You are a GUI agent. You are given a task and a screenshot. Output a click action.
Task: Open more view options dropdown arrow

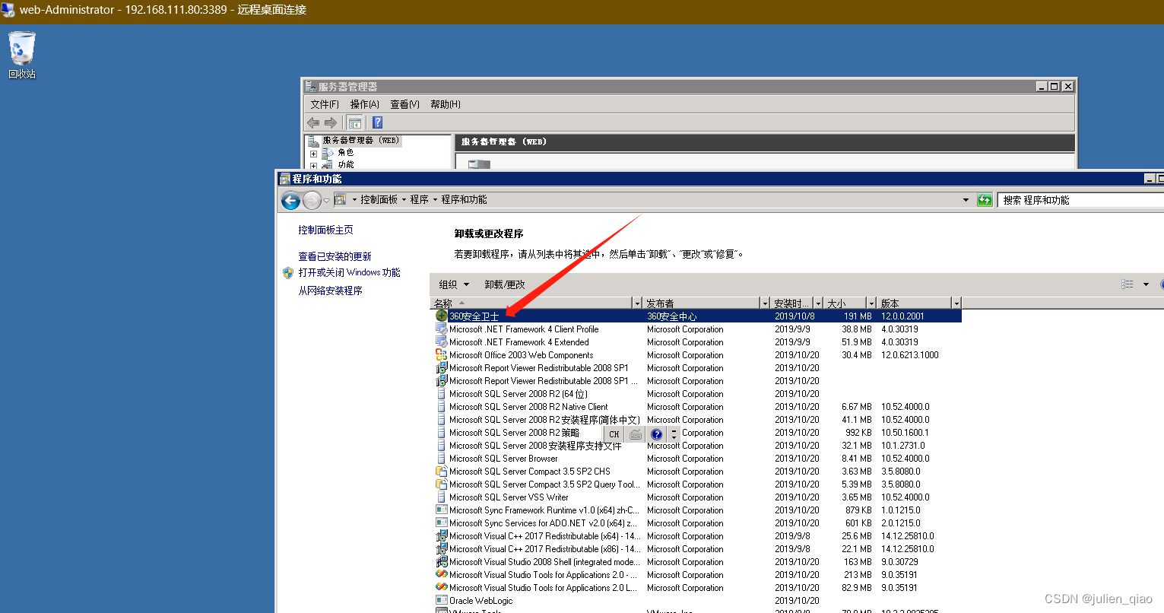(1146, 284)
